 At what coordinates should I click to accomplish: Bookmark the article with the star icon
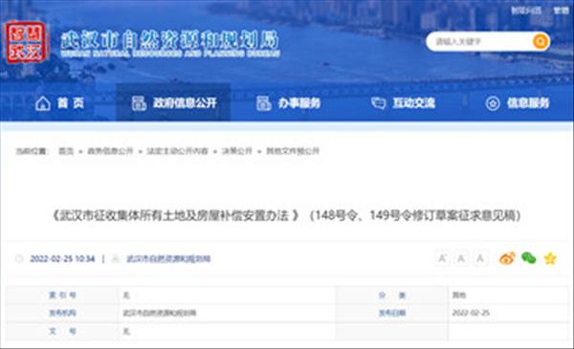click(550, 258)
